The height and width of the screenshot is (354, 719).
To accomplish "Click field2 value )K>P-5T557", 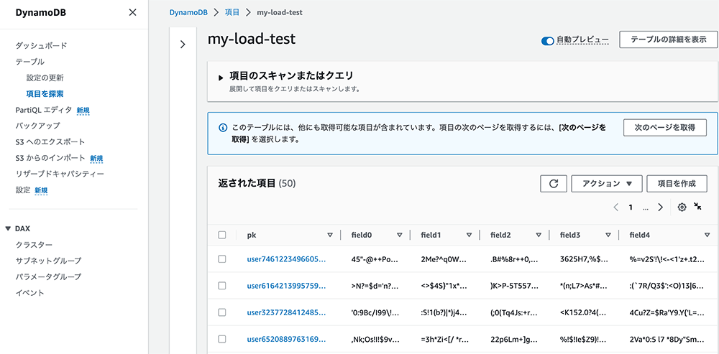I will point(513,287).
